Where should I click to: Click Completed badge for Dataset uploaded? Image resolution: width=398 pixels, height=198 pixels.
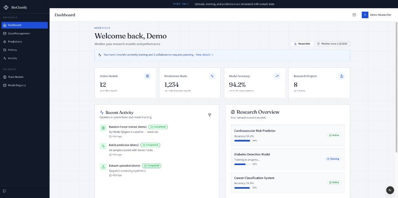coord(152,165)
